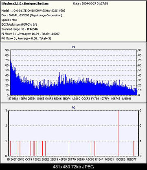Click the 42F68 PO axis label
This screenshot has height=170, width=147.
63,159
